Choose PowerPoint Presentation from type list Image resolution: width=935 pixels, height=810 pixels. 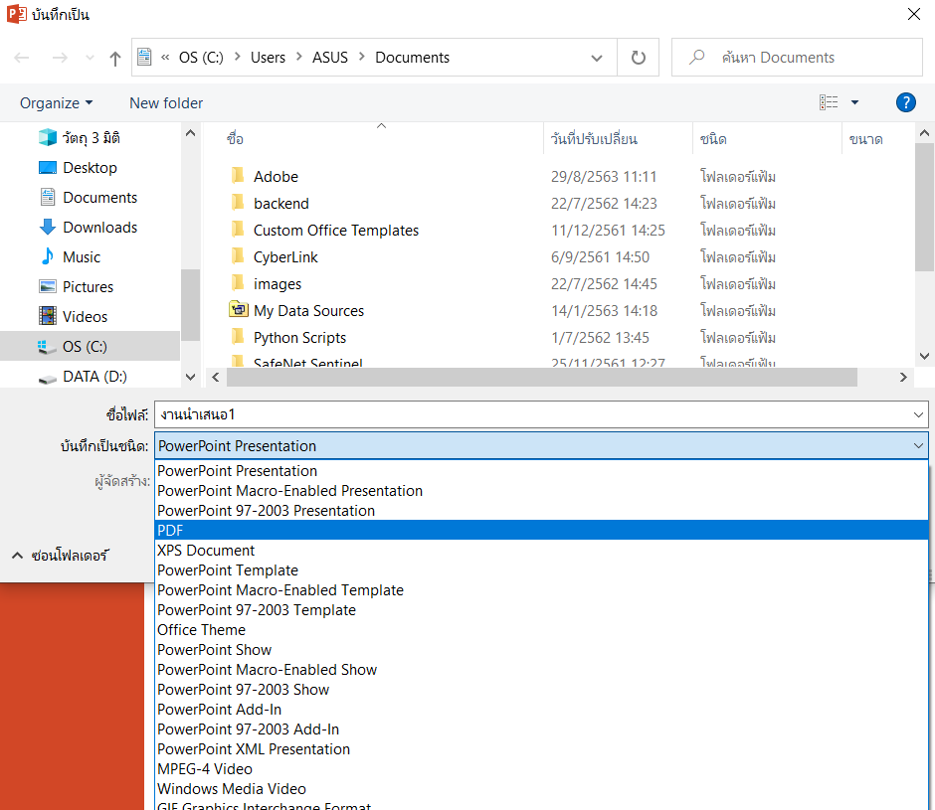point(541,471)
